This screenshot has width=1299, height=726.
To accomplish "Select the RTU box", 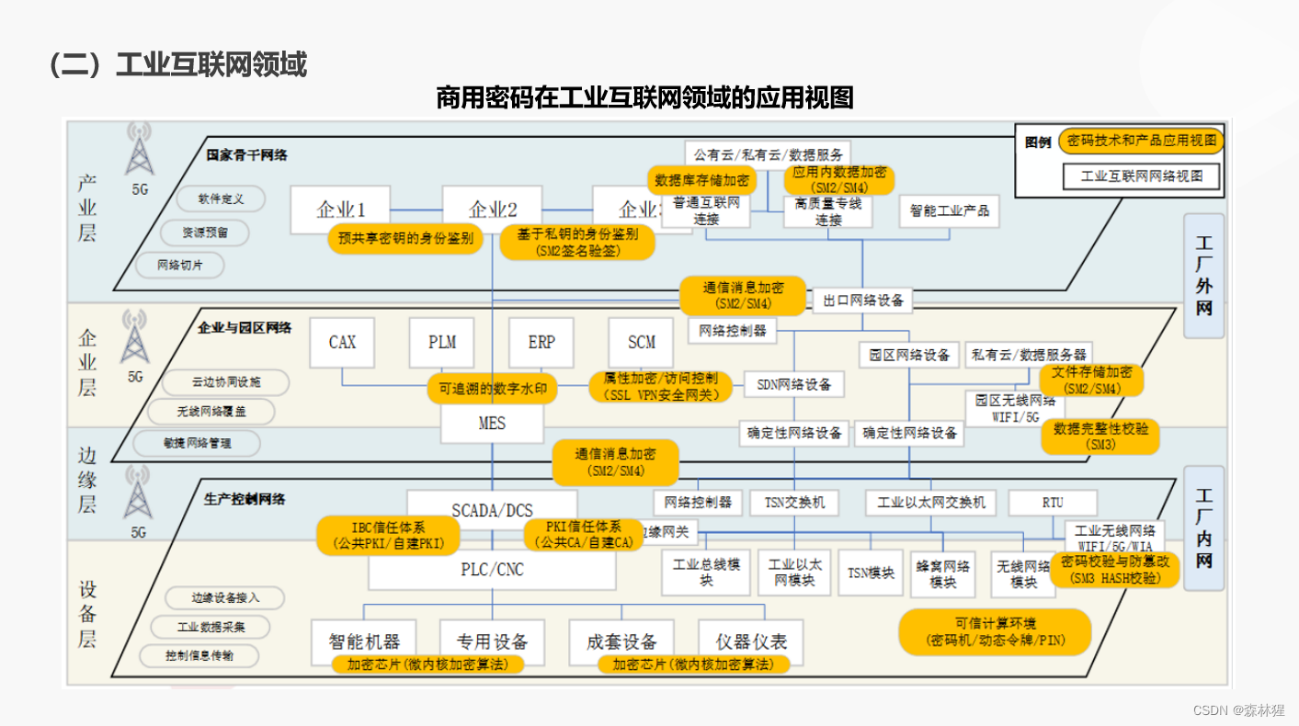I will pos(1053,503).
